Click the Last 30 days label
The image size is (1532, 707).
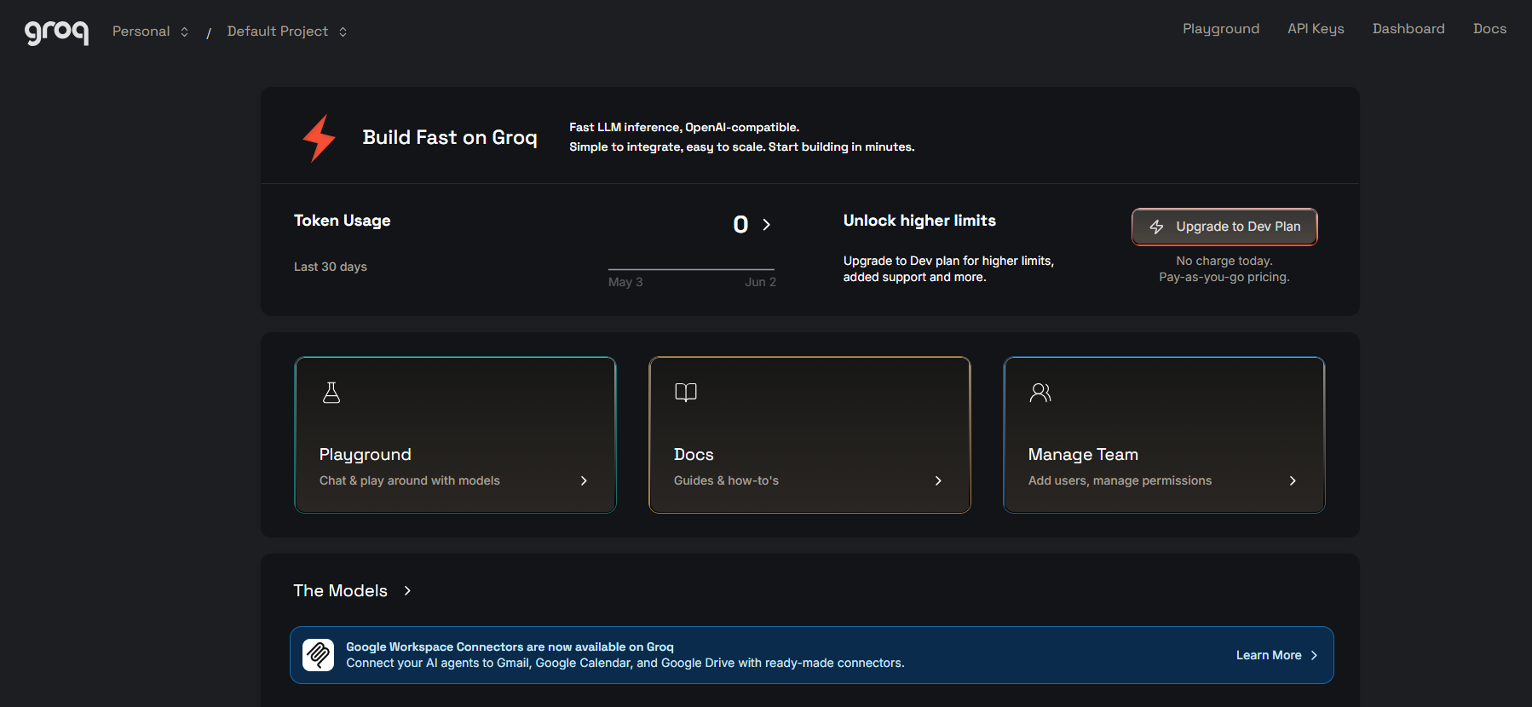click(x=331, y=267)
